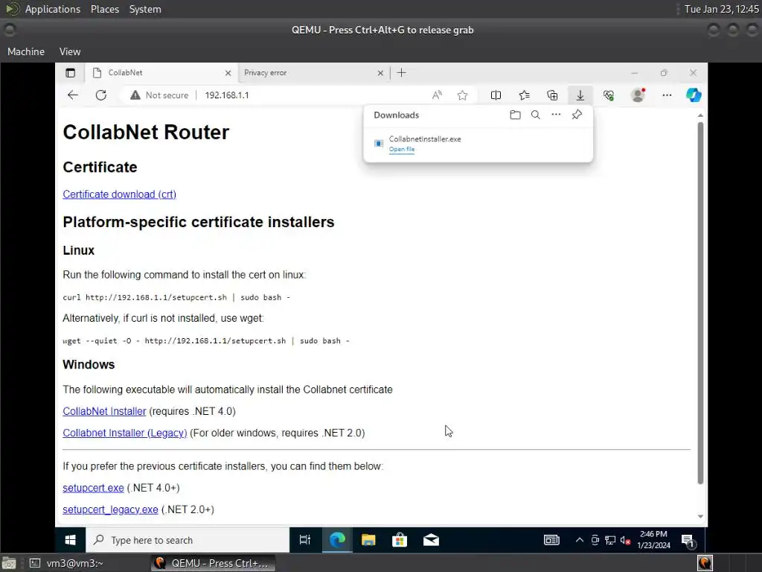Image resolution: width=762 pixels, height=572 pixels.
Task: Open Microsoft Store from taskbar
Action: (x=400, y=540)
